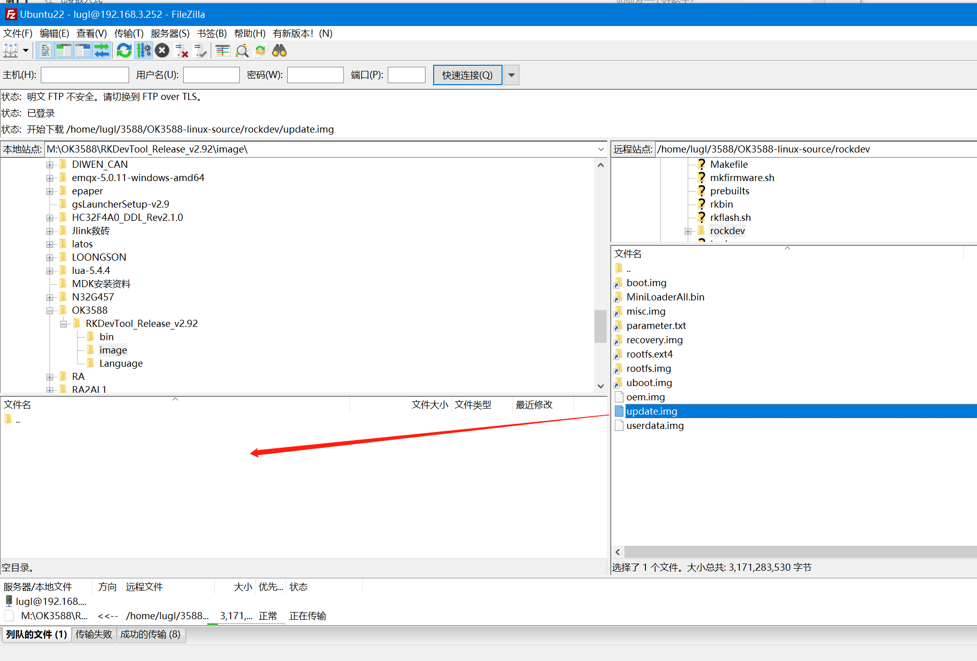Cancel current operation with the black X icon
The width and height of the screenshot is (977, 661).
click(162, 50)
